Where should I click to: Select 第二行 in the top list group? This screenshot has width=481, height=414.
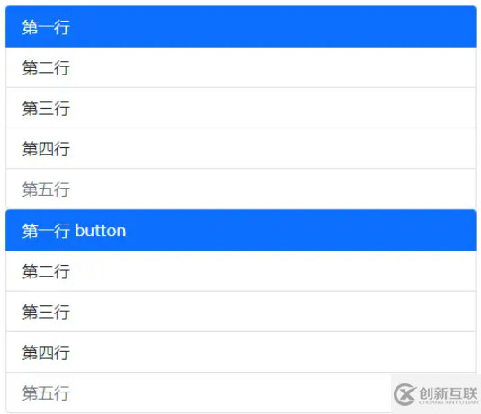pos(241,67)
